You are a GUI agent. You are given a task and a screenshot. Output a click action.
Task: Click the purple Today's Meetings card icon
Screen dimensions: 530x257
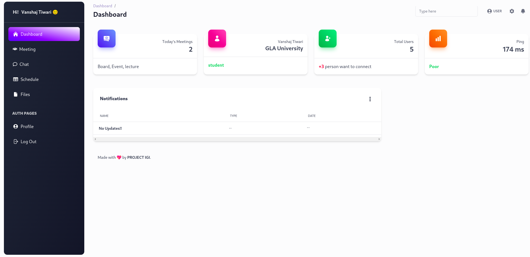pos(107,39)
